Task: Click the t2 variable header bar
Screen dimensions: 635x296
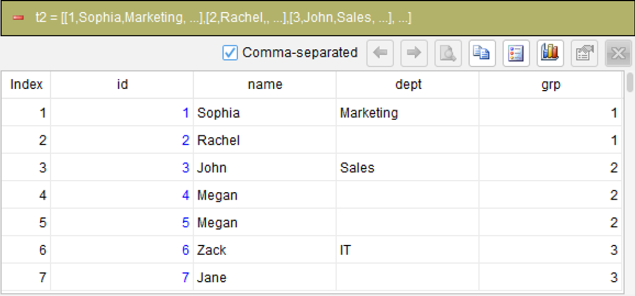Action: [x=318, y=18]
